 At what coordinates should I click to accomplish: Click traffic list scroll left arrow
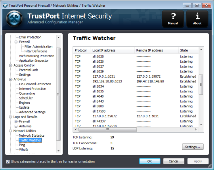point(76,129)
